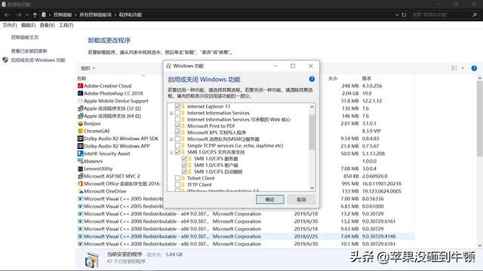Open the 查看已安装的更新 link

click(29, 50)
